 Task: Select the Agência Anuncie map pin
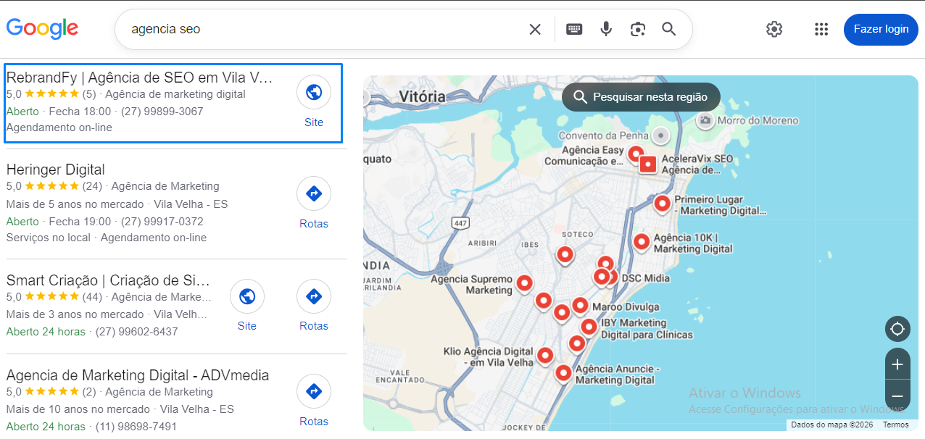[563, 373]
